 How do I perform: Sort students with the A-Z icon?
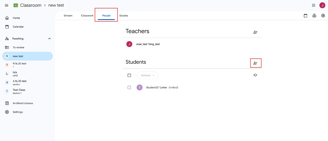pos(255,75)
